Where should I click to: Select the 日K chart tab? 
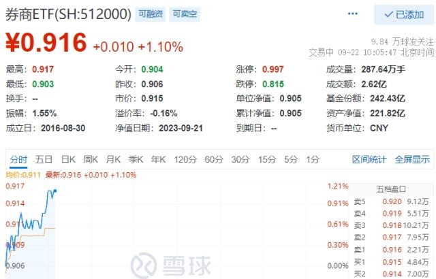[x=68, y=160]
